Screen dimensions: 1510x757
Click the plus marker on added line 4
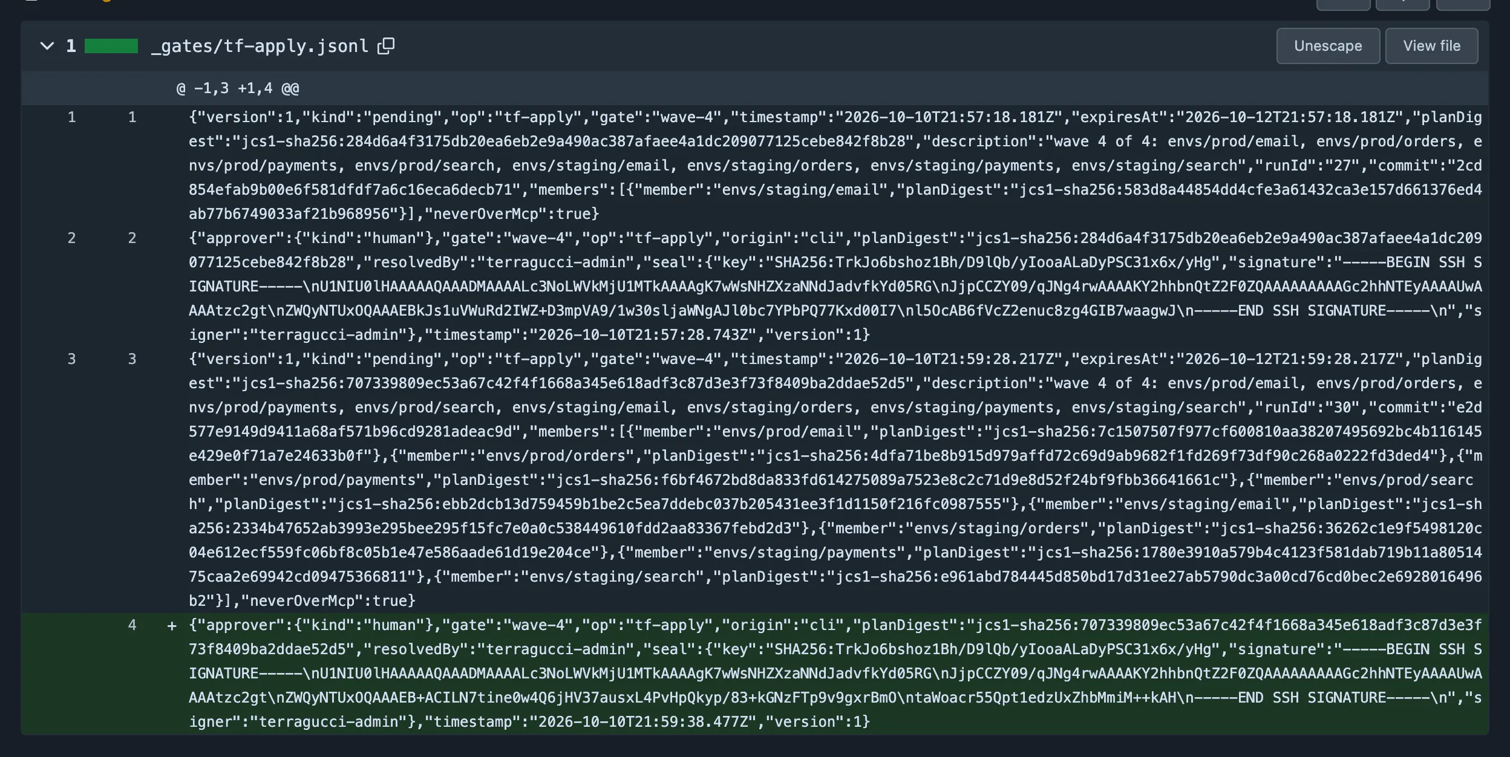[x=172, y=626]
